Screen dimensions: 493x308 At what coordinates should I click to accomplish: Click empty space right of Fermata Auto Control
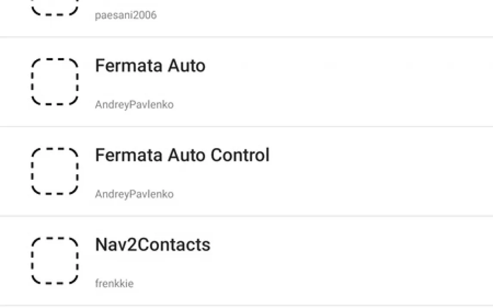(x=379, y=155)
